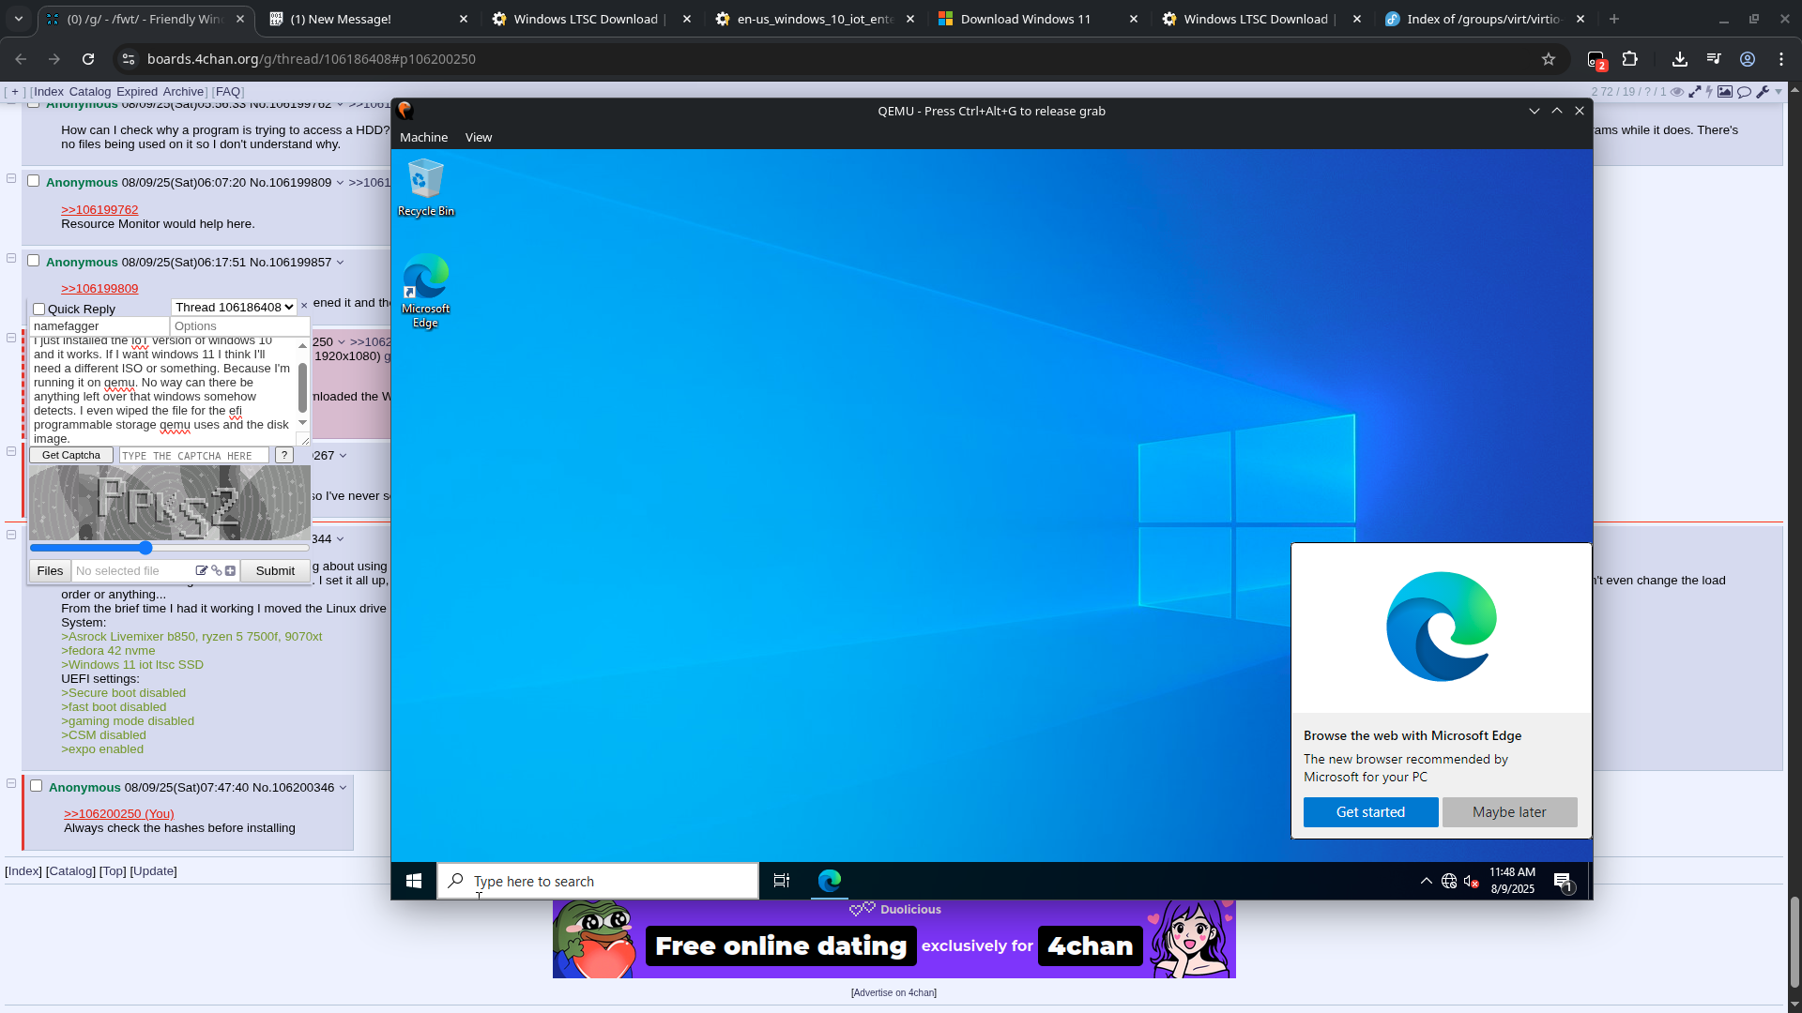Reload the page with refresh icon
Image resolution: width=1802 pixels, height=1013 pixels.
pos(88,59)
